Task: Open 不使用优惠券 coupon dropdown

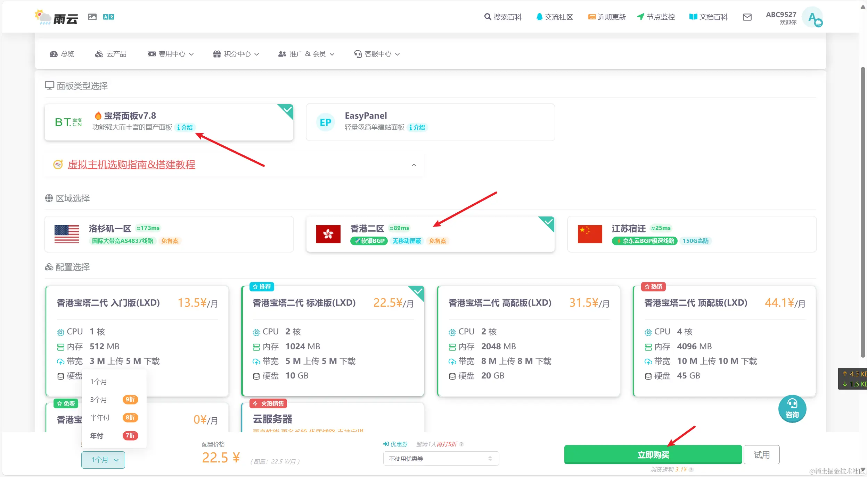Action: pyautogui.click(x=441, y=459)
